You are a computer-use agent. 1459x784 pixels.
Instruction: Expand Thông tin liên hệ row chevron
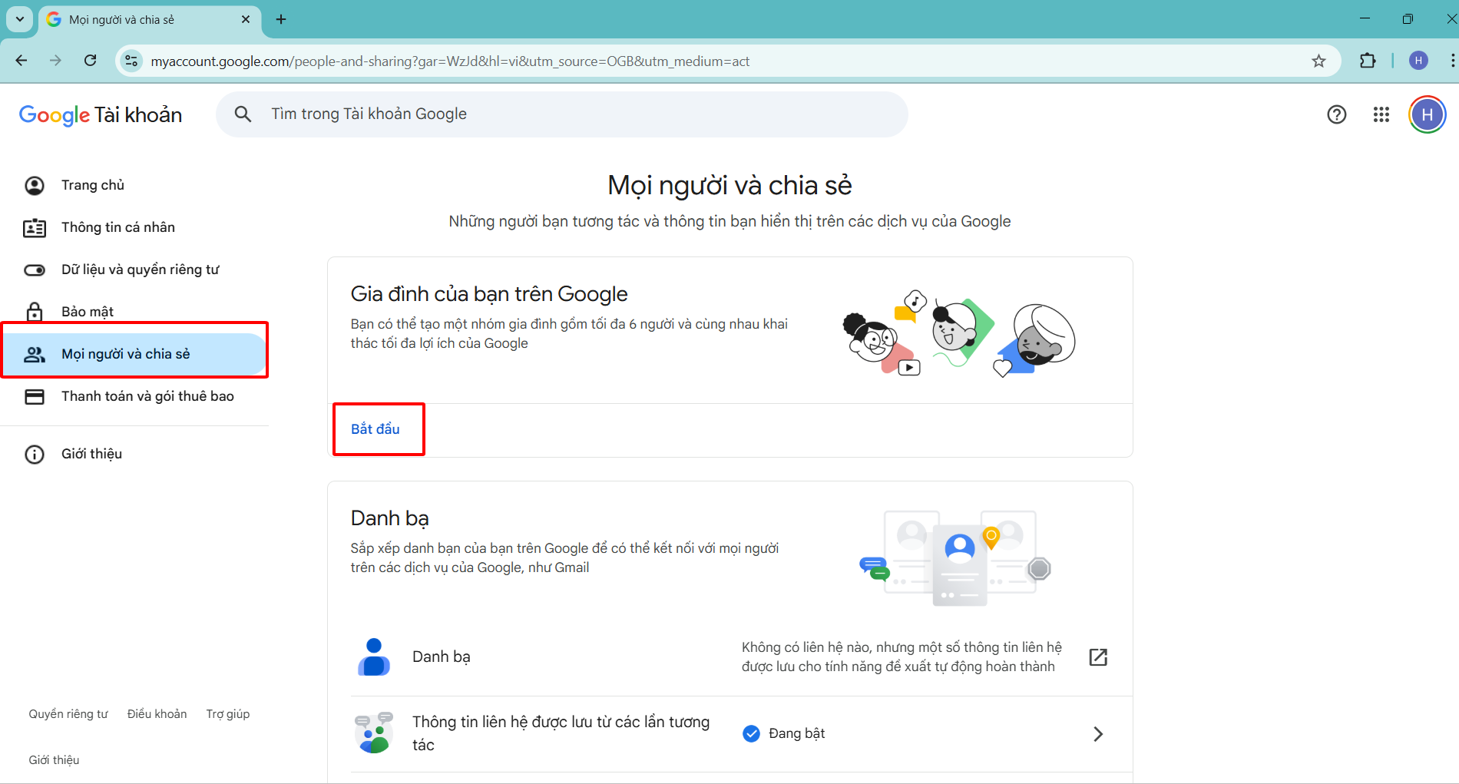1098,734
